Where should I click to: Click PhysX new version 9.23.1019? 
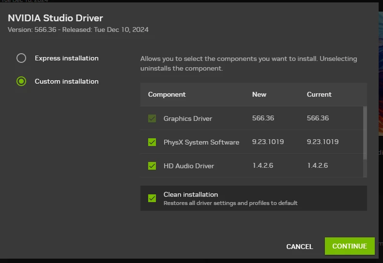268,142
